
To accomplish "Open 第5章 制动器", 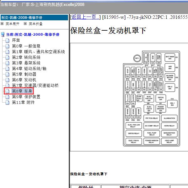I will tap(24, 74).
